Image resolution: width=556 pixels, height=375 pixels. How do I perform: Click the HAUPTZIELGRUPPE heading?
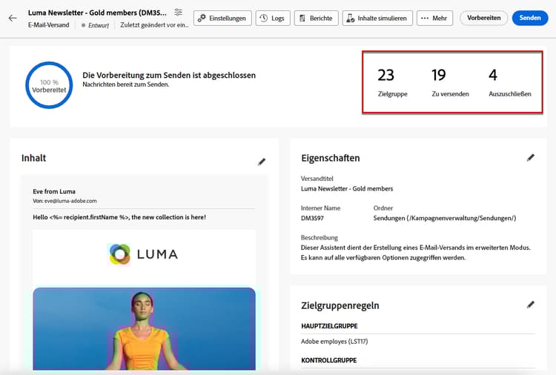(x=329, y=326)
